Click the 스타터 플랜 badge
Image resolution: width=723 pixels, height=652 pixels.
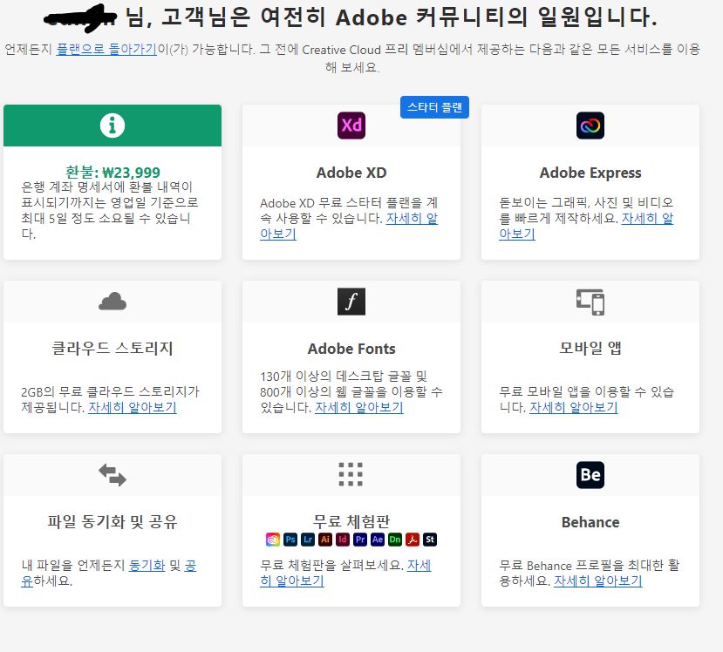[434, 107]
